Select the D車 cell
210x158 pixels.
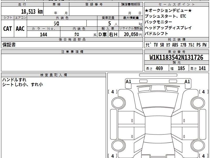[x=103, y=34]
